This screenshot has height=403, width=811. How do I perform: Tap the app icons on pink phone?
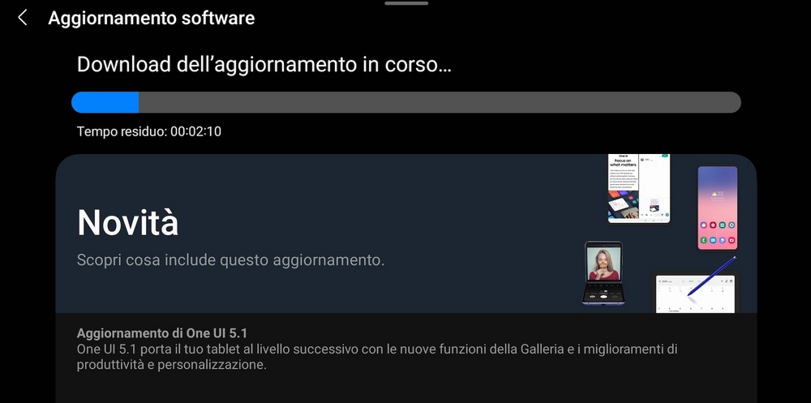point(718,233)
